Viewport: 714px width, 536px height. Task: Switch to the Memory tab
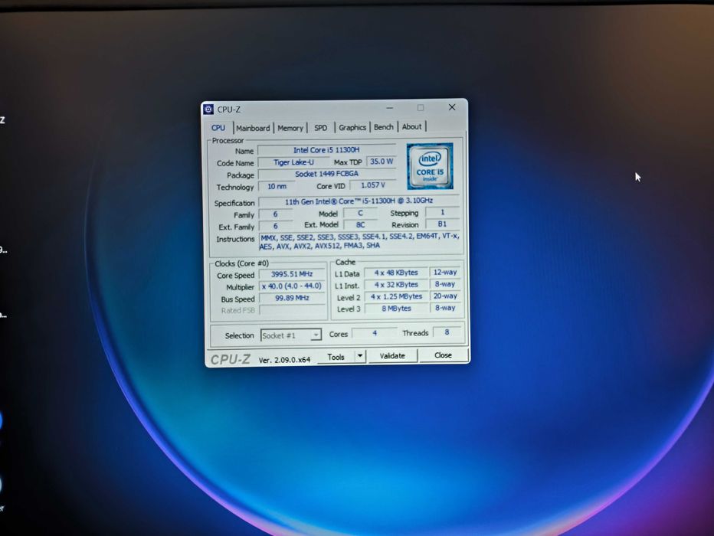pyautogui.click(x=290, y=128)
